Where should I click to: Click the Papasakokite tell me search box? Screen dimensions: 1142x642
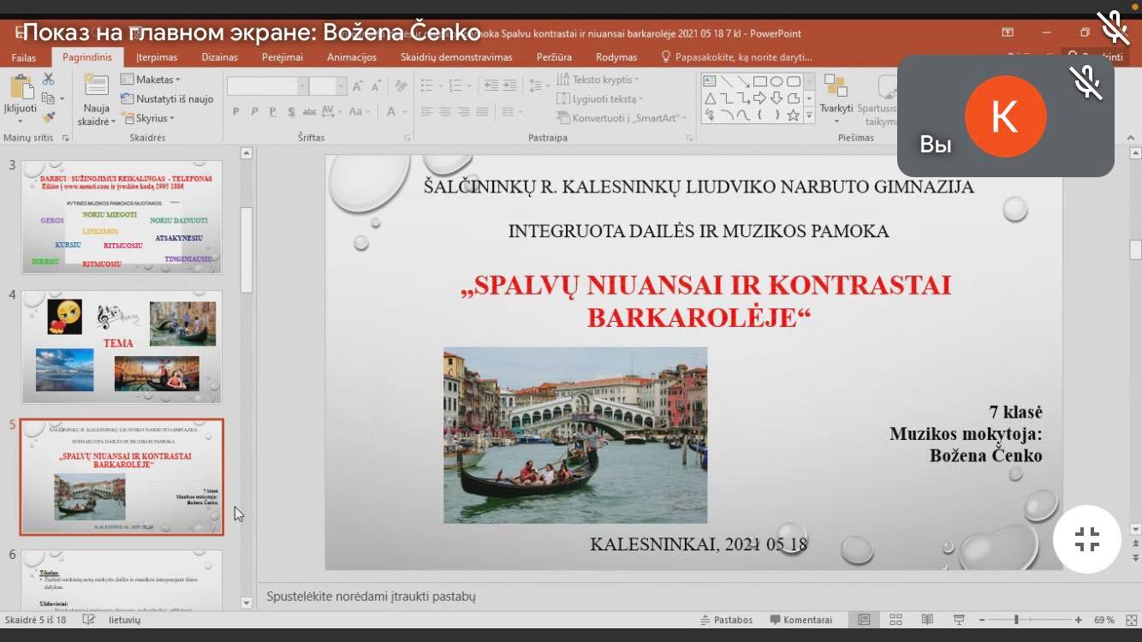click(737, 57)
